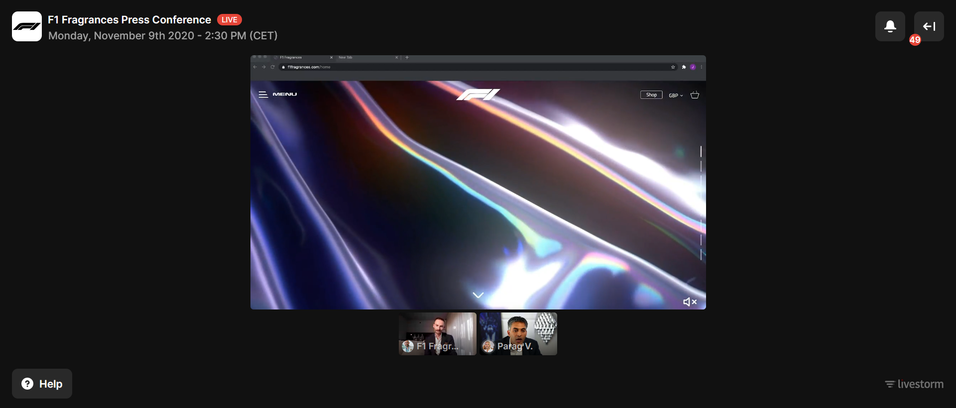The width and height of the screenshot is (956, 408).
Task: Click the browser back arrow
Action: click(255, 67)
